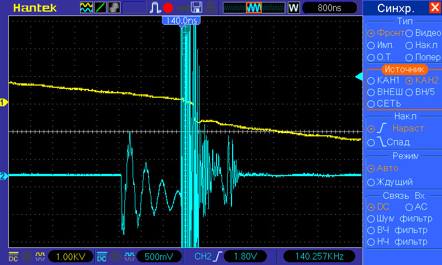Click the waveform memory position overview bar
This screenshot has height=265, width=442.
(x=254, y=8)
